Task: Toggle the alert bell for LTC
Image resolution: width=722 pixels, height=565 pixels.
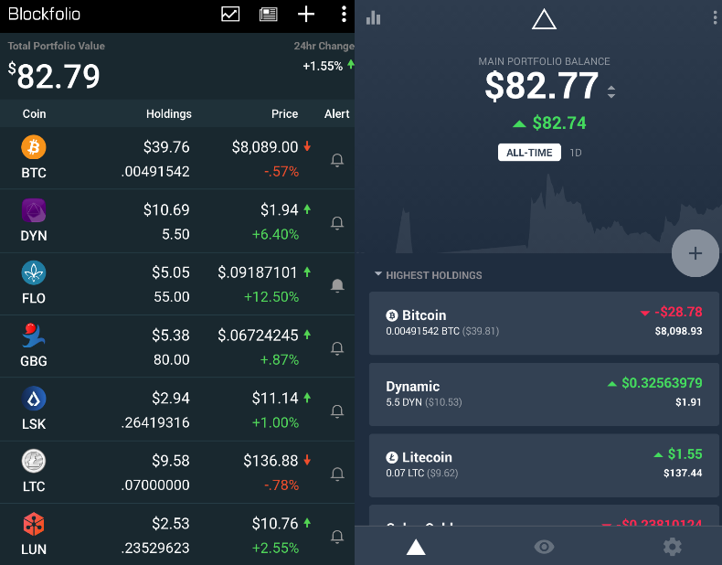Action: click(x=337, y=474)
